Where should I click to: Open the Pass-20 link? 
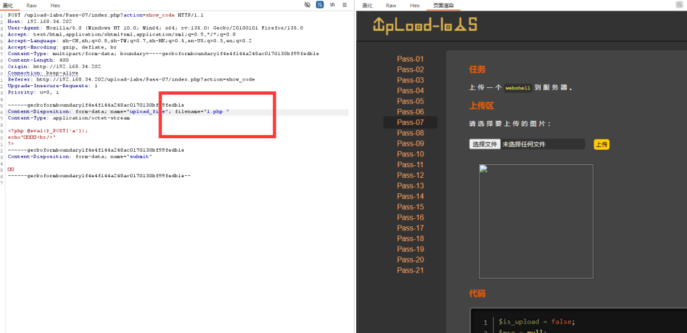pyautogui.click(x=410, y=260)
